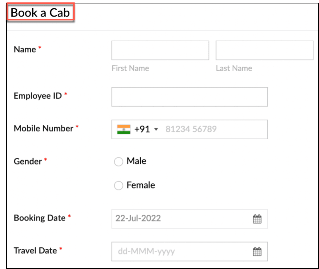
Task: Click the Travel Date field label
Action: 35,251
